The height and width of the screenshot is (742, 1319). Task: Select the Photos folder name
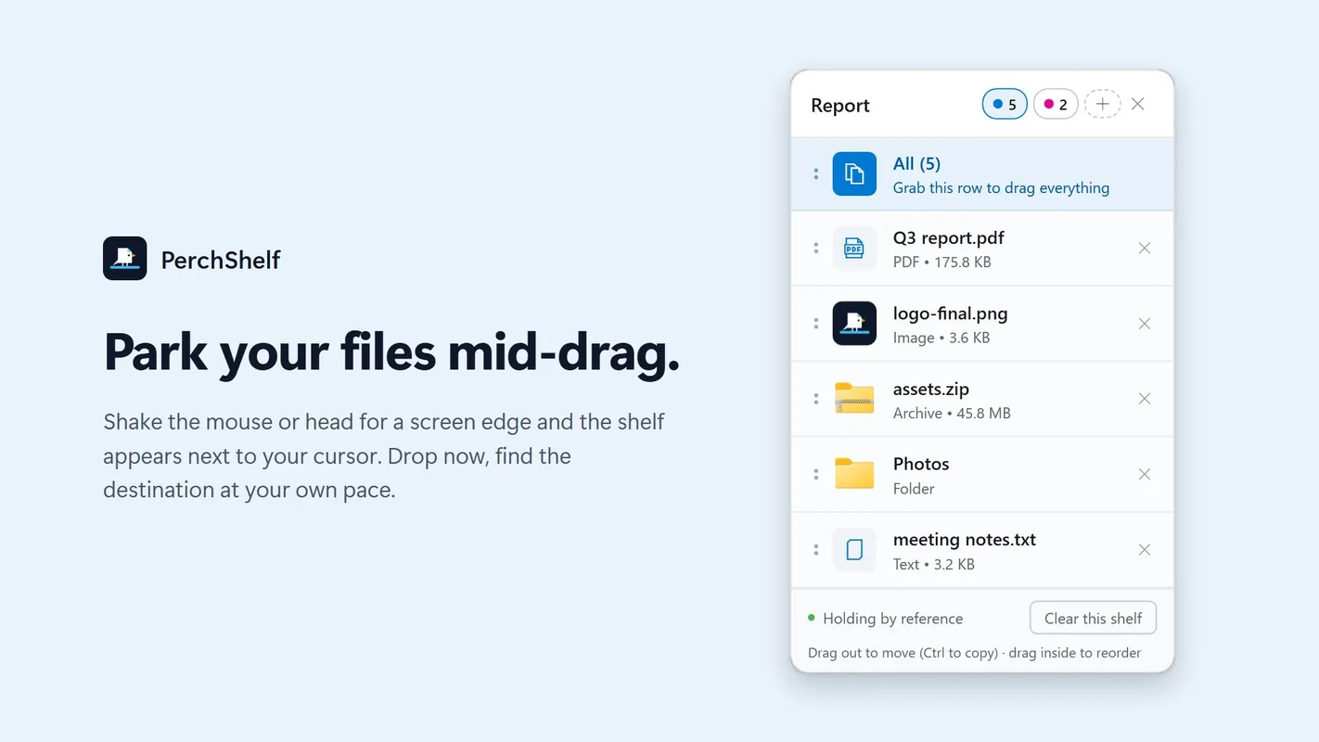pos(921,464)
